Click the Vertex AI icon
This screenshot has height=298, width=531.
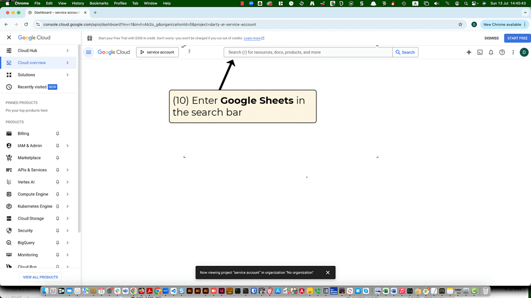[9, 182]
